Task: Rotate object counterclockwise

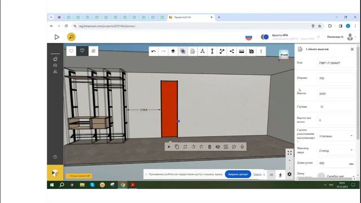Action: 193,147
